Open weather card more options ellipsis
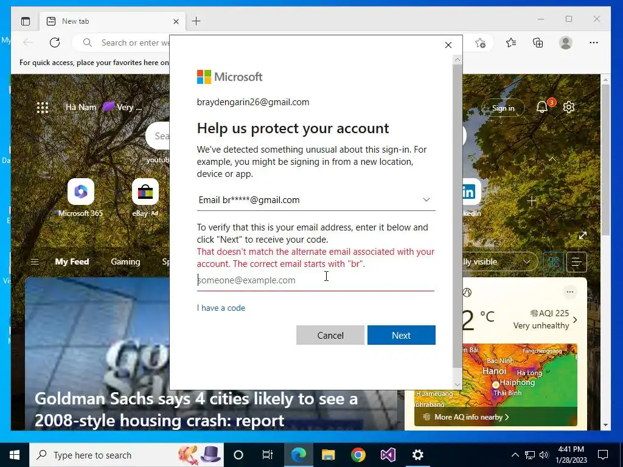Image resolution: width=623 pixels, height=467 pixels. click(569, 292)
